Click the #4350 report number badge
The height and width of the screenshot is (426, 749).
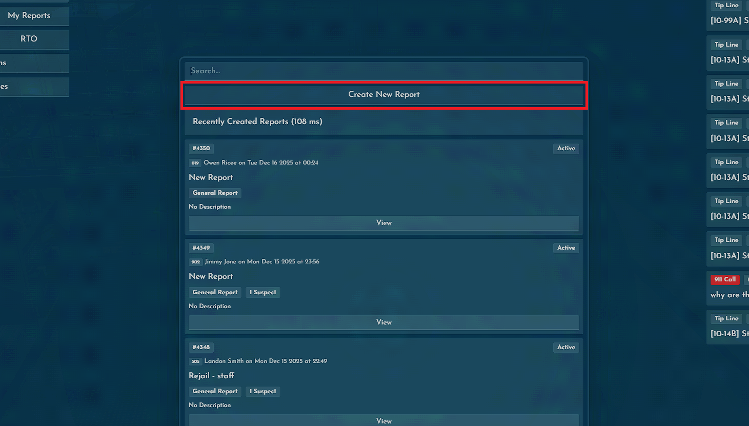201,149
